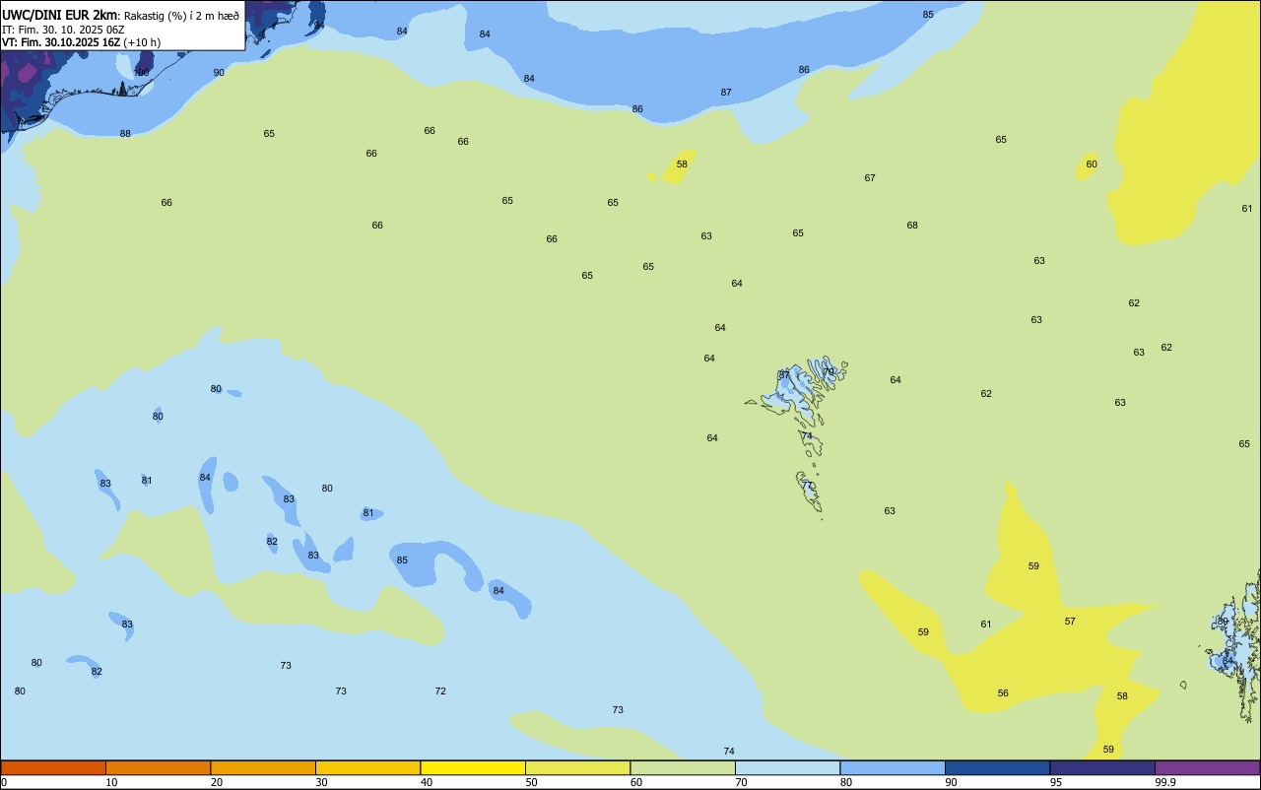This screenshot has height=790, width=1261.
Task: Click the 'UWC/DINI EUR 2km' title text
Action: click(x=60, y=15)
